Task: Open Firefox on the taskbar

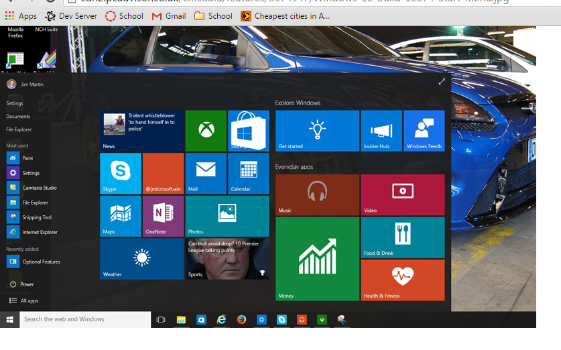Action: tap(241, 320)
